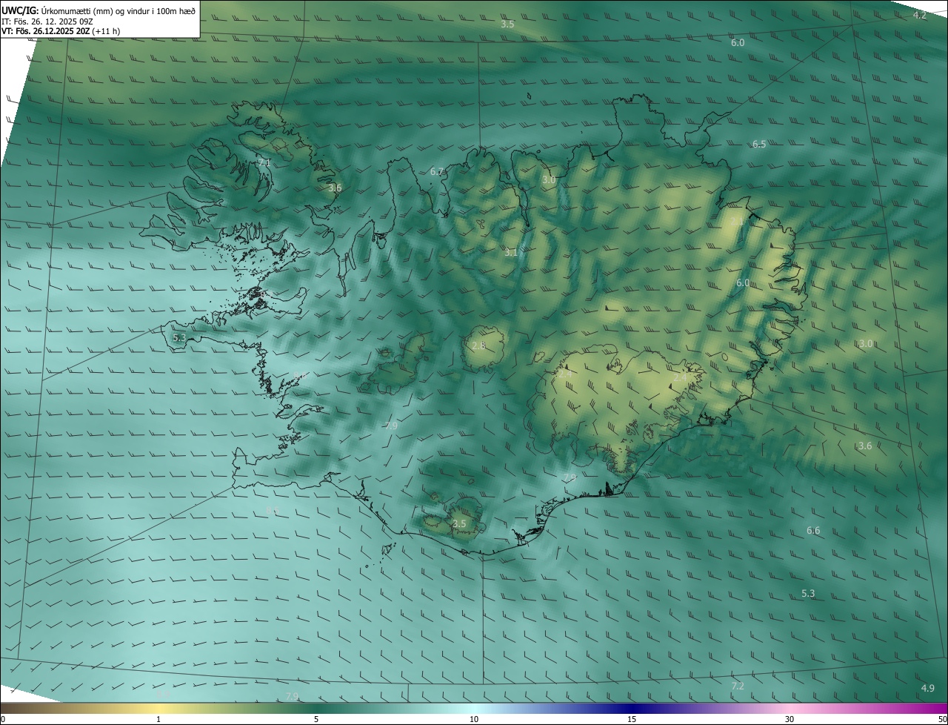Click the color scale tick label 0
The height and width of the screenshot is (725, 948).
(3, 720)
